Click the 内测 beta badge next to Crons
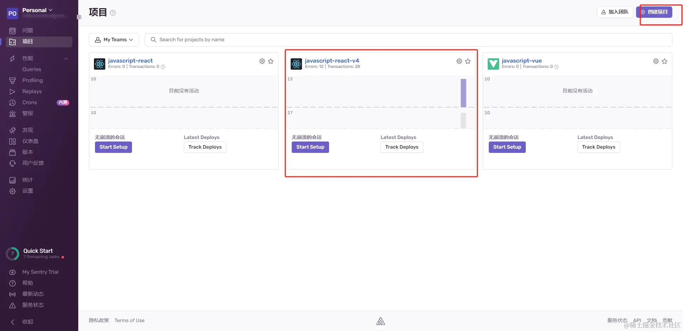The image size is (683, 331). tap(63, 103)
